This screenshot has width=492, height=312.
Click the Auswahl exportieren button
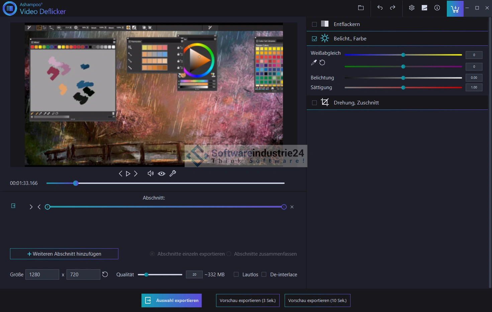pyautogui.click(x=172, y=300)
